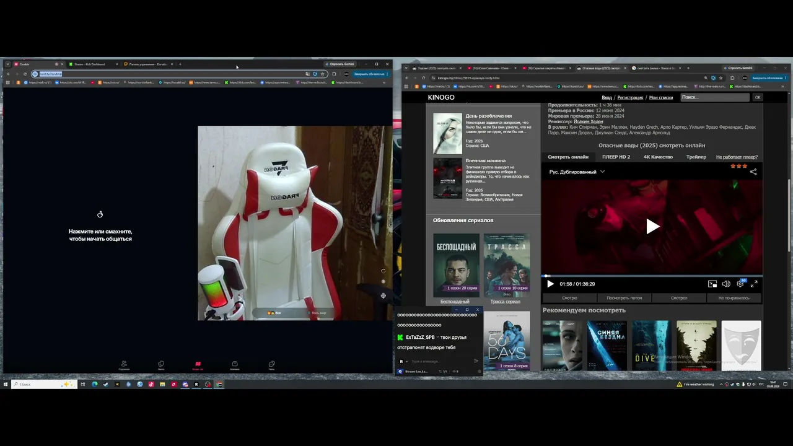This screenshot has width=793, height=446.
Task: Click the Kinogo search input field
Action: 715,97
